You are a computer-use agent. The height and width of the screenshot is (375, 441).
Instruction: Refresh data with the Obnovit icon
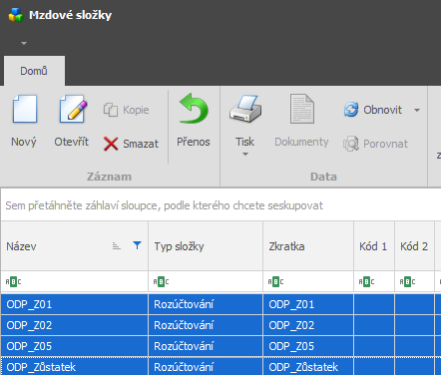(351, 110)
